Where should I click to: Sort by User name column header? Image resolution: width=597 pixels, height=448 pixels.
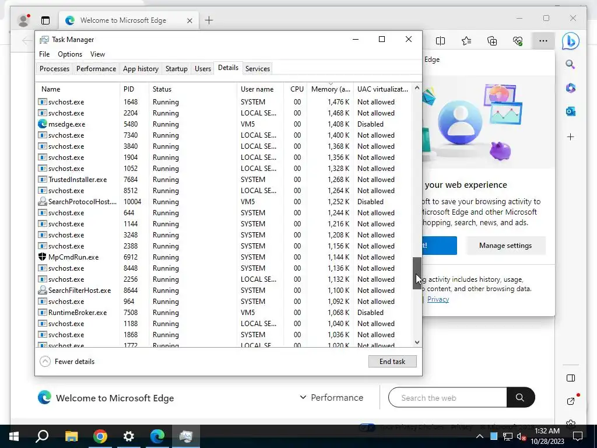click(260, 89)
